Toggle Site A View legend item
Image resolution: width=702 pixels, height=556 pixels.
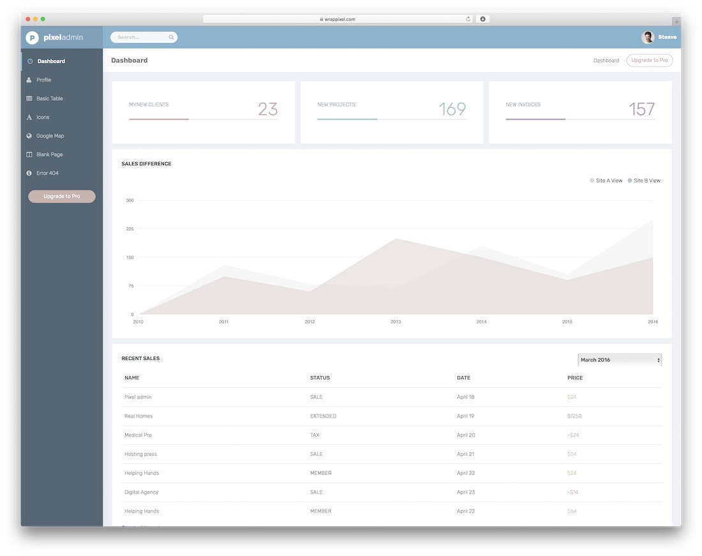pyautogui.click(x=606, y=181)
